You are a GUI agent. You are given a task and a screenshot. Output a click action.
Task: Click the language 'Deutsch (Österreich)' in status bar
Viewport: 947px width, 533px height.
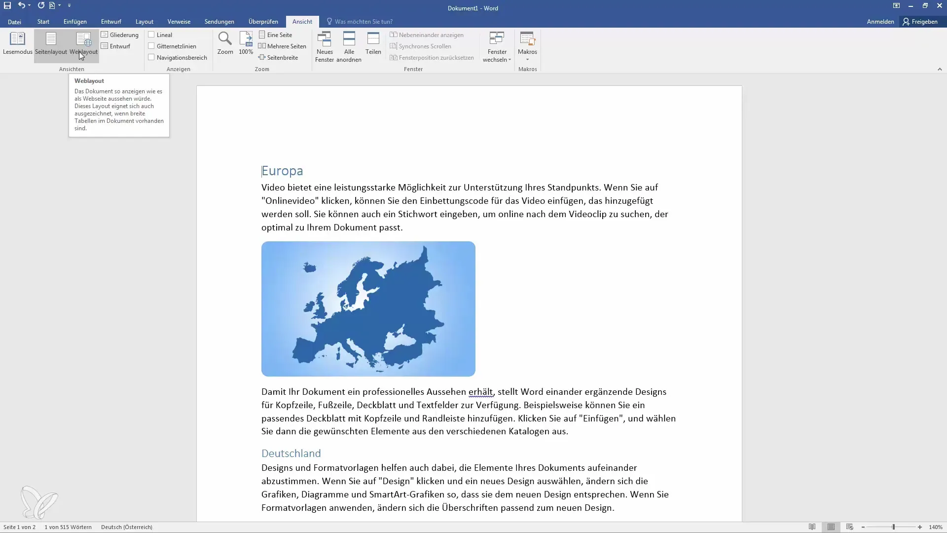pyautogui.click(x=127, y=527)
